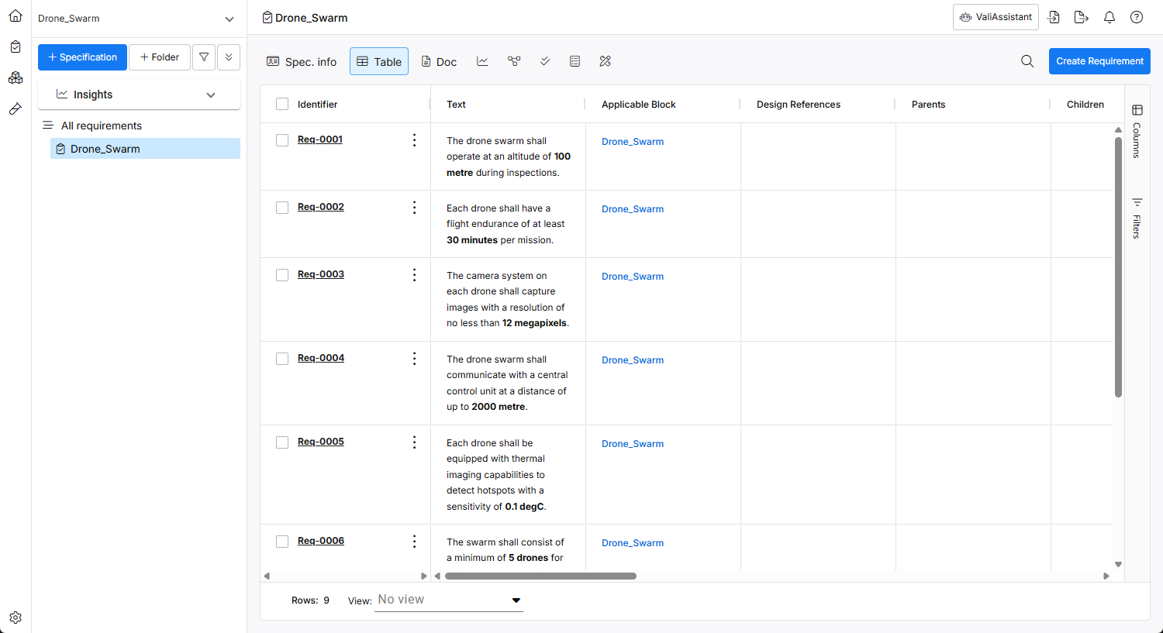Switch to the Doc tab

439,62
